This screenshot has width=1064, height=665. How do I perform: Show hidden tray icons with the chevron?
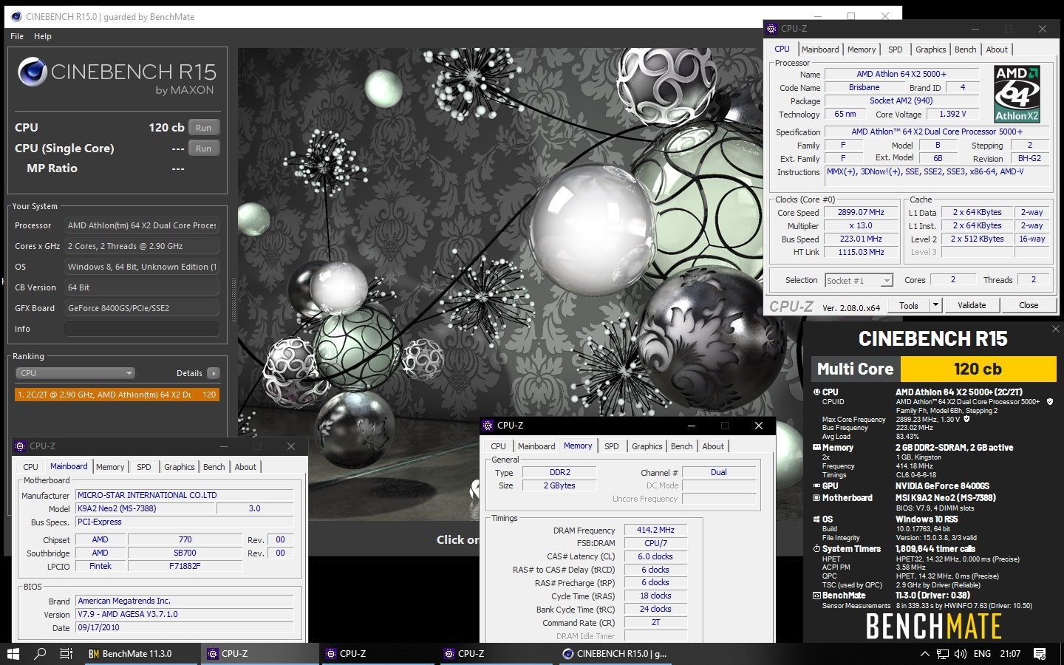[924, 654]
